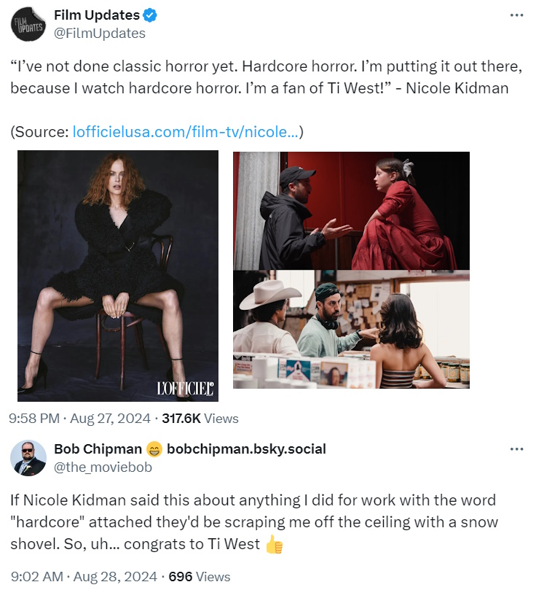Click the Bob Chipman display name
Image resolution: width=536 pixels, height=590 pixels.
(x=98, y=449)
